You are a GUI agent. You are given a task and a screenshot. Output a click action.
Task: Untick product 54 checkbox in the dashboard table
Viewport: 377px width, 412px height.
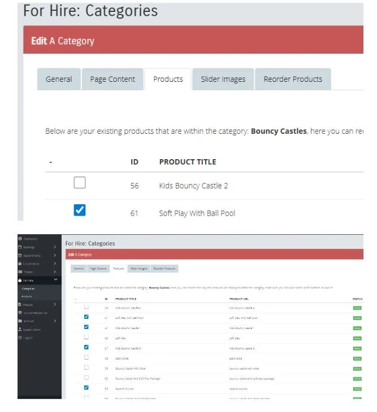(x=86, y=327)
